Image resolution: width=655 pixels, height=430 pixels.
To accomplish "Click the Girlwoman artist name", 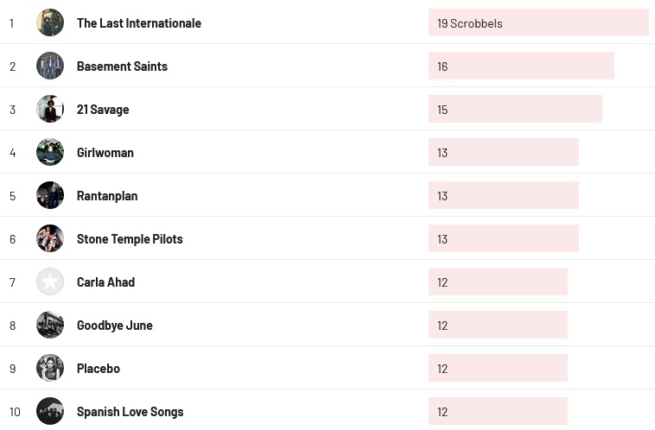I will pyautogui.click(x=105, y=153).
